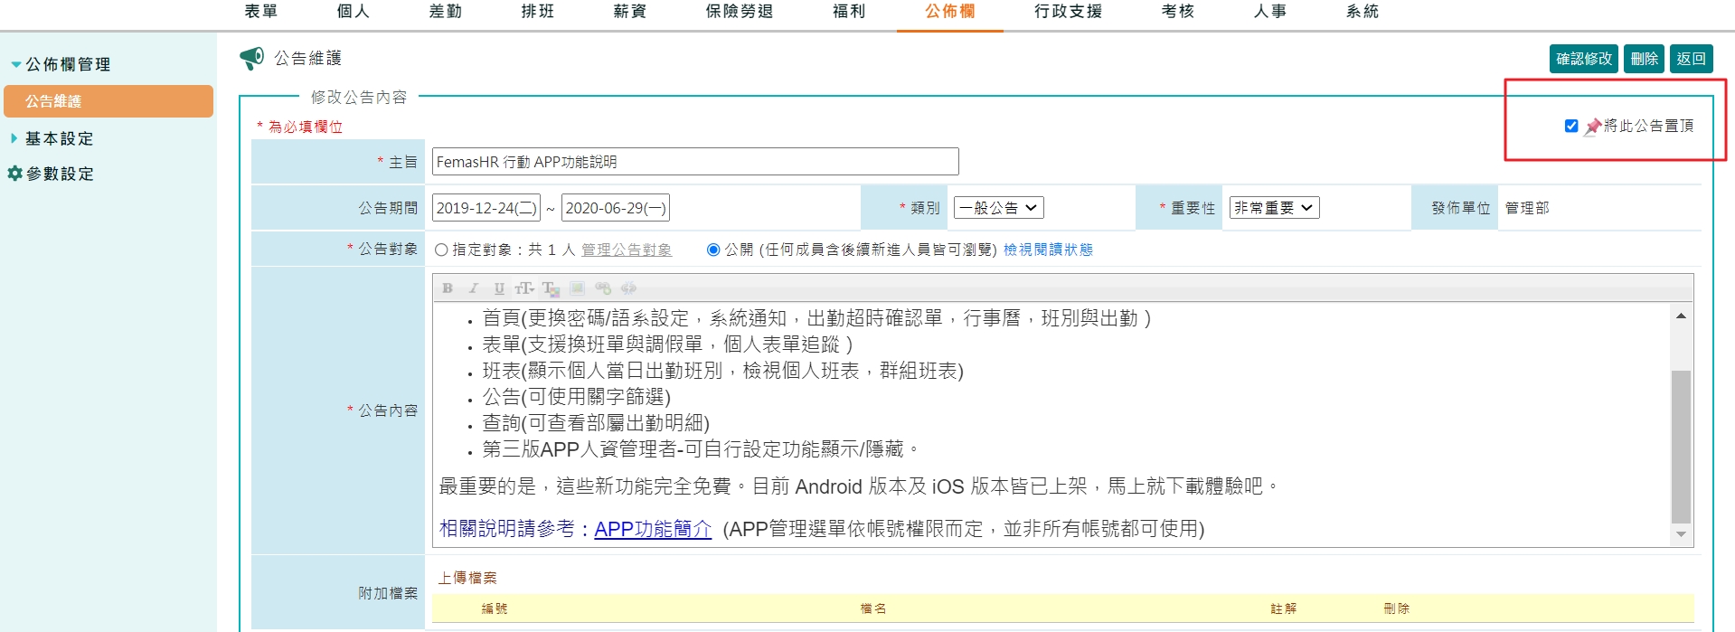
Task: Open the 福利 top menu
Action: pyautogui.click(x=849, y=12)
